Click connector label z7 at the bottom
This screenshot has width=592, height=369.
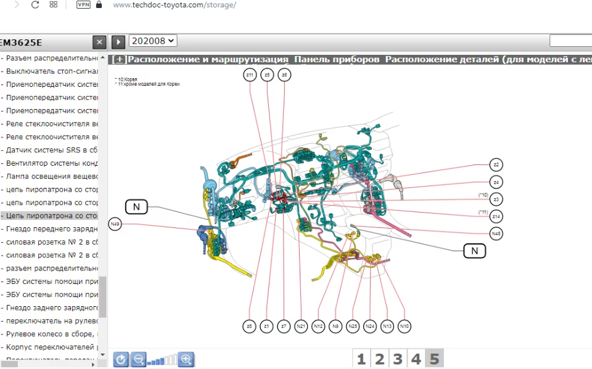click(284, 326)
